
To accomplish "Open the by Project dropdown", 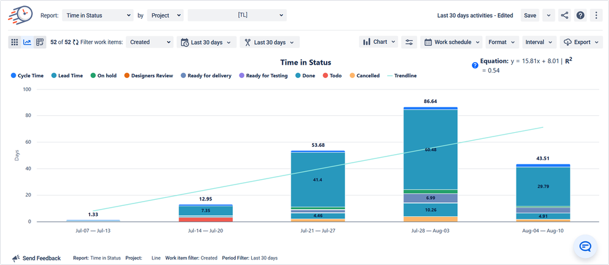I will (165, 15).
